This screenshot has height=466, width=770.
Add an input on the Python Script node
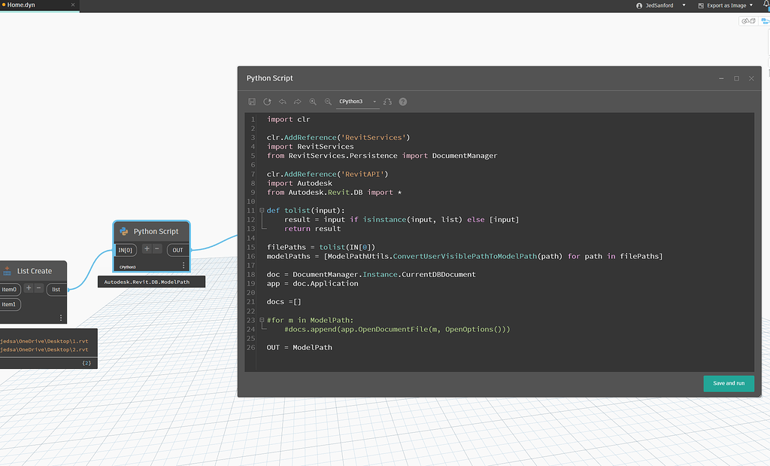[x=147, y=249]
